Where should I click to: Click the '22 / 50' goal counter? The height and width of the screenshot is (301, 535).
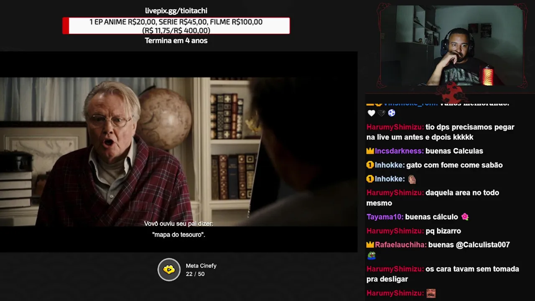(x=195, y=274)
